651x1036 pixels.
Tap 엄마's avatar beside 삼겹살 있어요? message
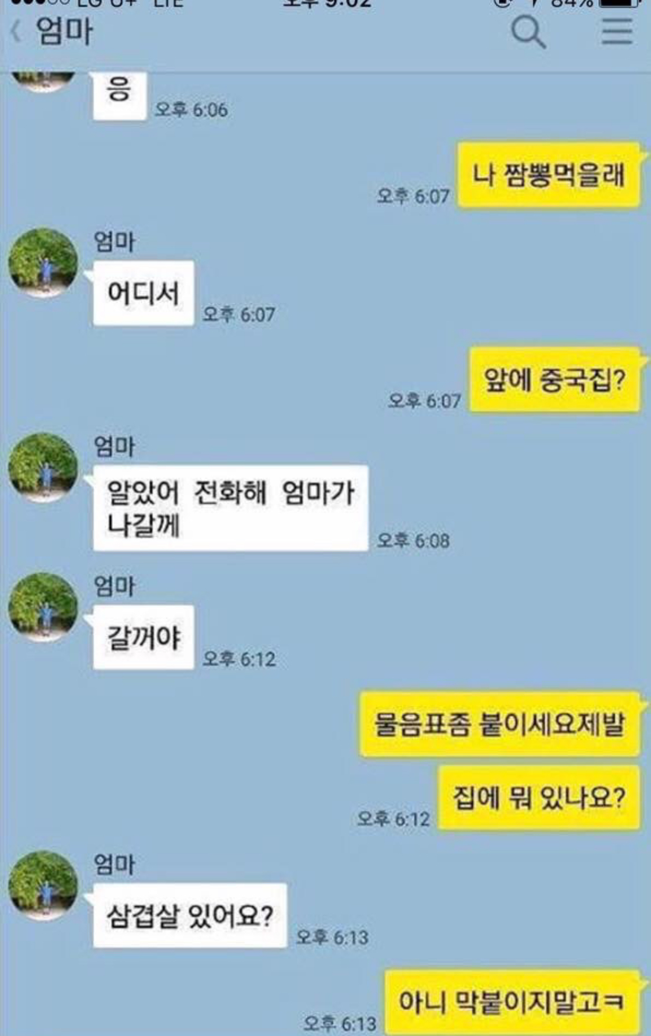(43, 886)
